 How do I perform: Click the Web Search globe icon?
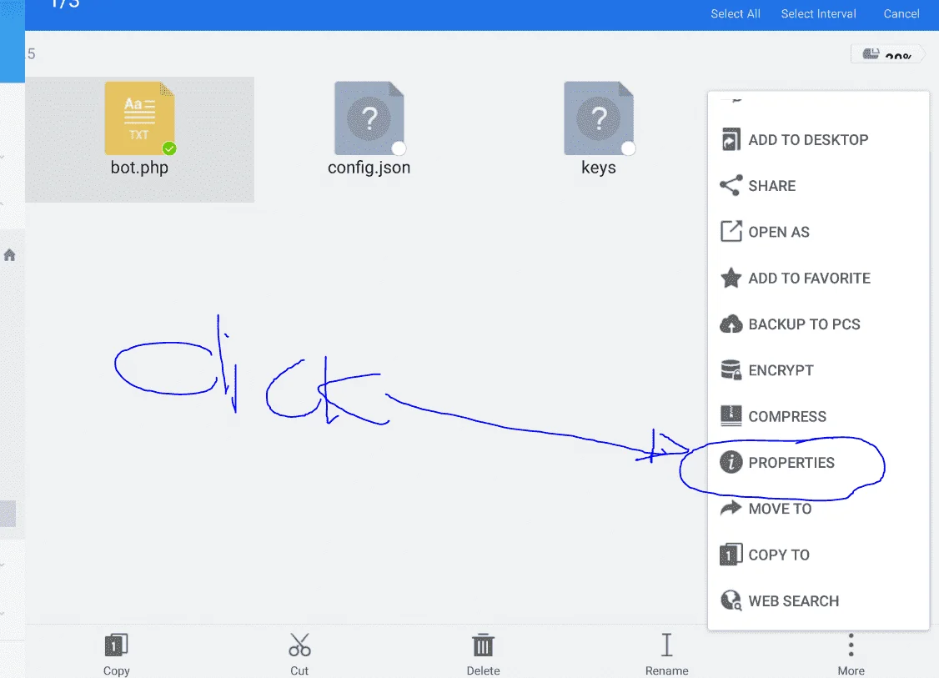(x=731, y=600)
